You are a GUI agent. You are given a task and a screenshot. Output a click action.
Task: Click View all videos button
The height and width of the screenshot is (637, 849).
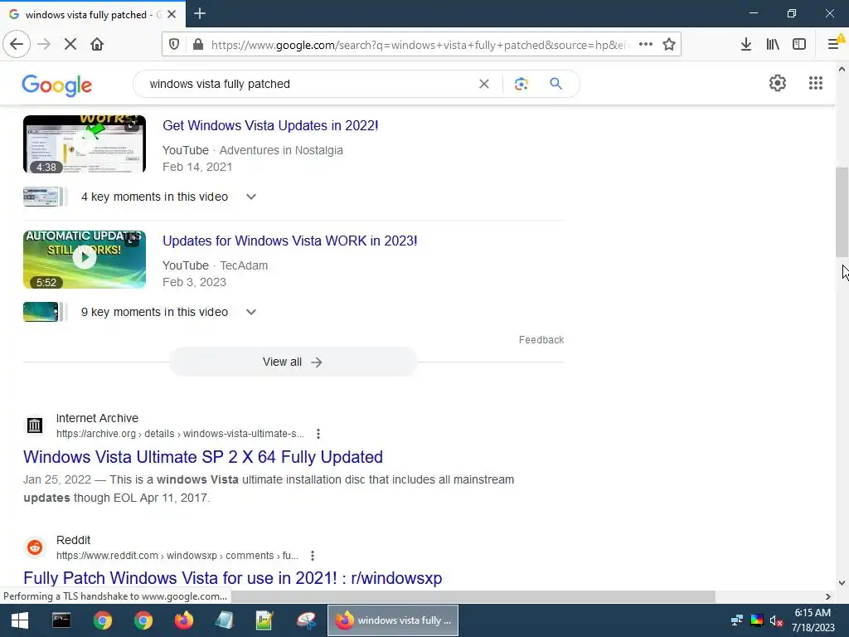293,362
